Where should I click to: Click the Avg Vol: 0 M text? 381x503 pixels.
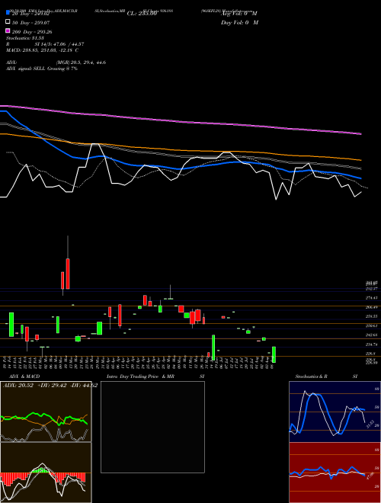pos(239,14)
